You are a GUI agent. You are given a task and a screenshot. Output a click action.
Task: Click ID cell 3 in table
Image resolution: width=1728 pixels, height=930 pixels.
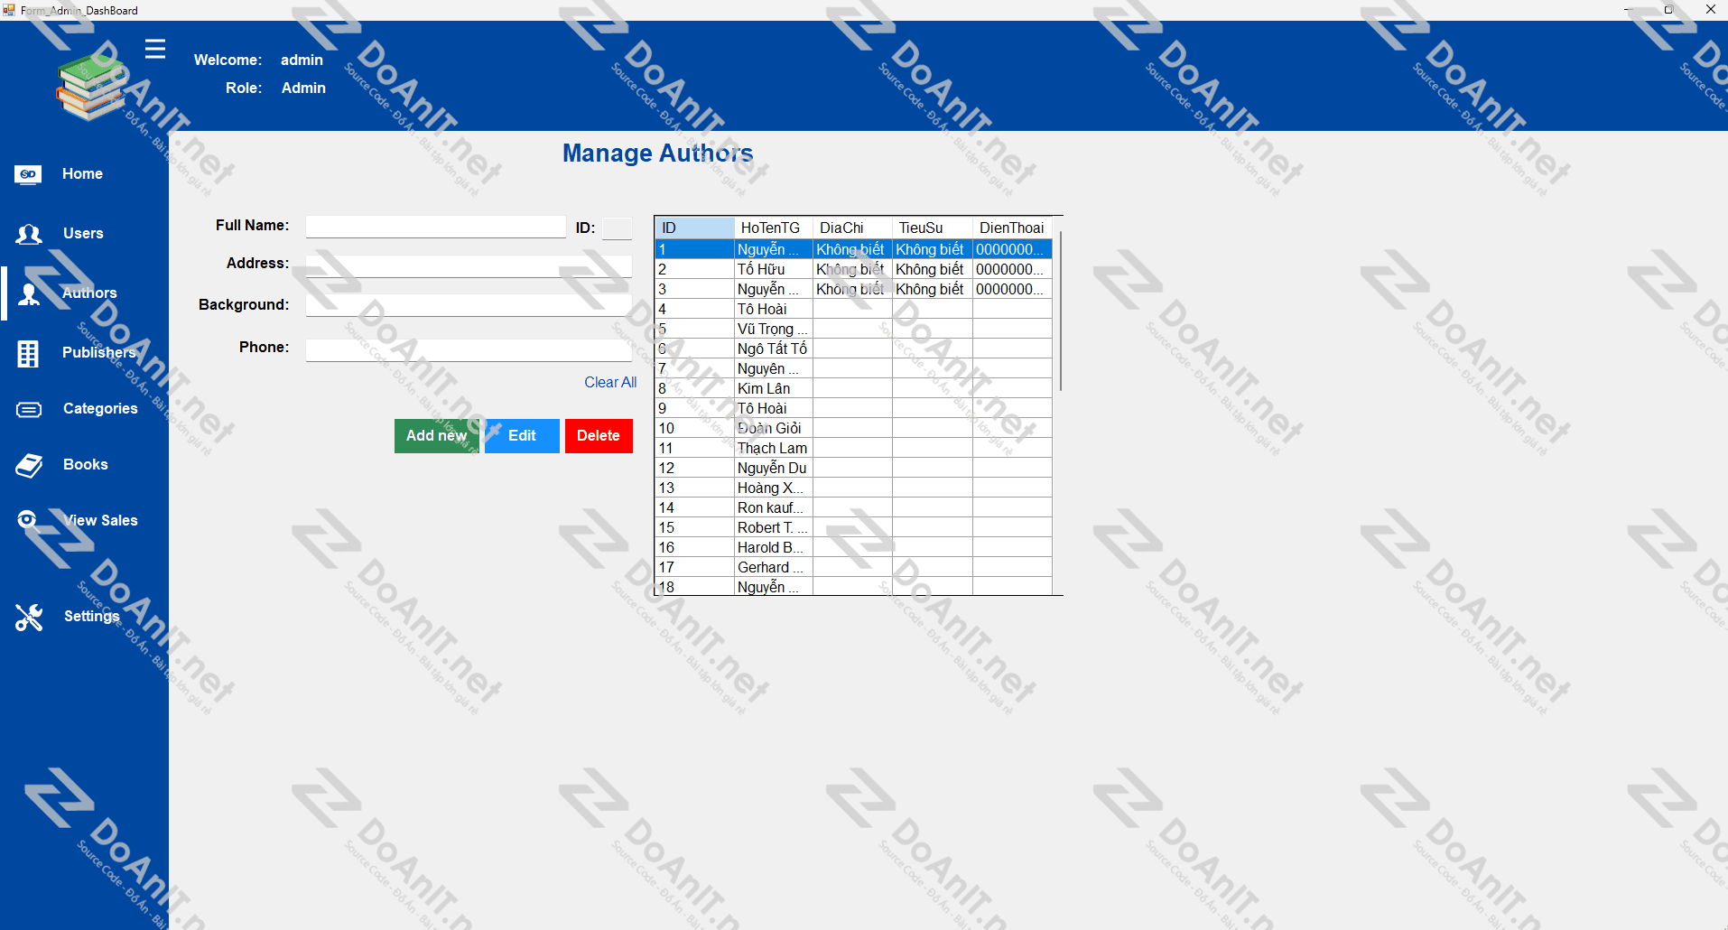click(694, 289)
